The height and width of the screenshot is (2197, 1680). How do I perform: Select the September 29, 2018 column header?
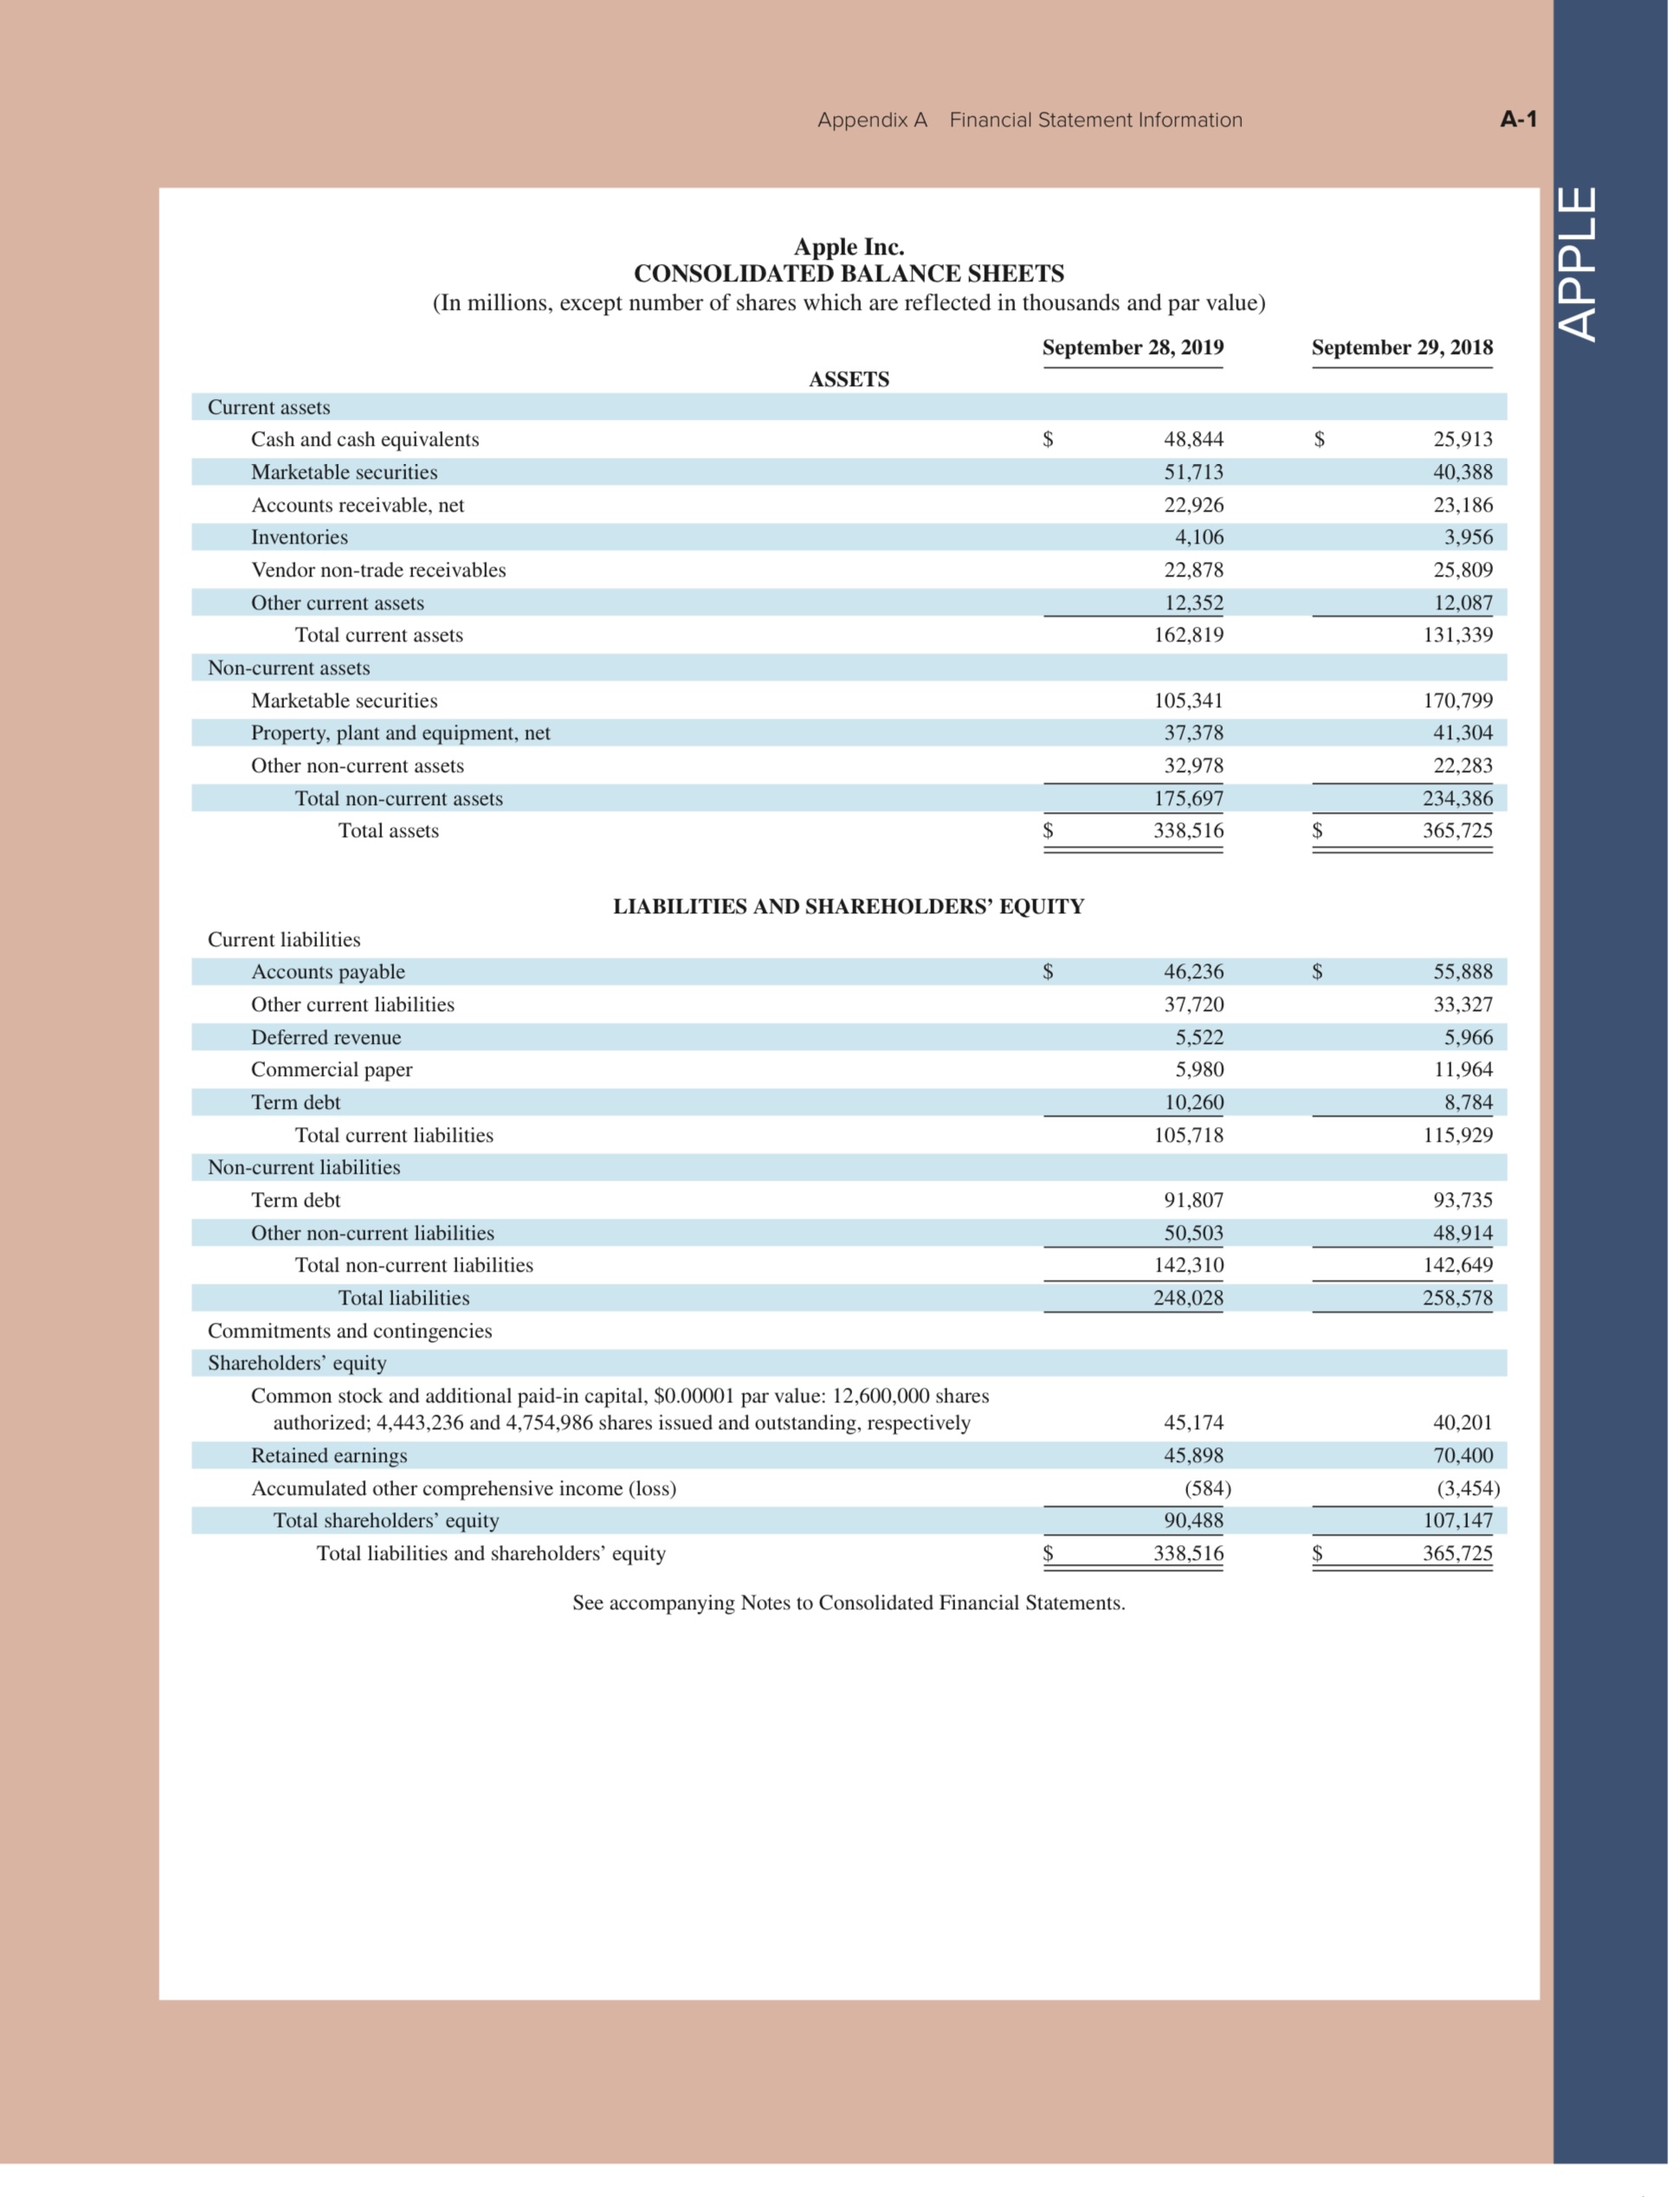click(1404, 348)
